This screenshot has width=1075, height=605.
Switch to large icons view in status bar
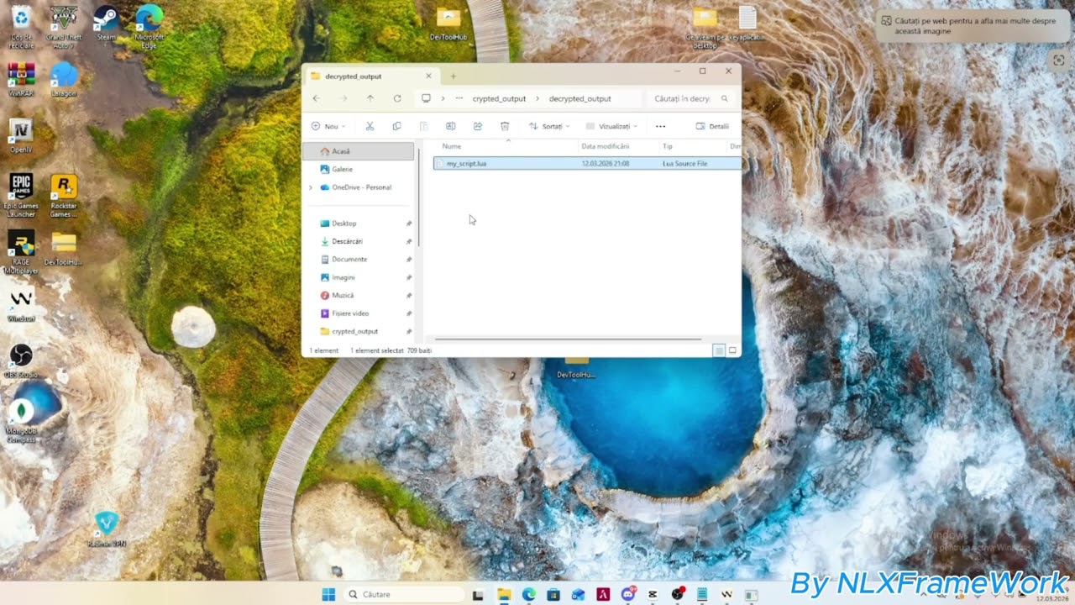pos(732,350)
